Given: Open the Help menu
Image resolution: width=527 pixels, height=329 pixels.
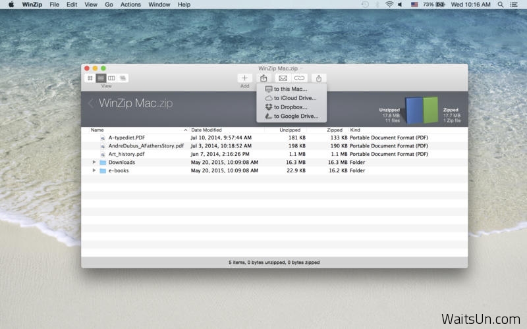Looking at the screenshot, I should coord(184,5).
